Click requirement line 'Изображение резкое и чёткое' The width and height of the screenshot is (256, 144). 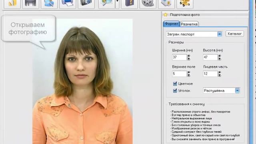191,128
